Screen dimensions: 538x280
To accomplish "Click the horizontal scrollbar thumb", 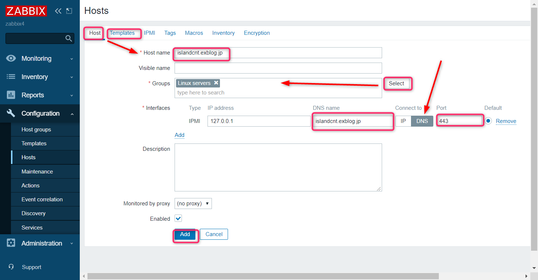I will [x=263, y=276].
